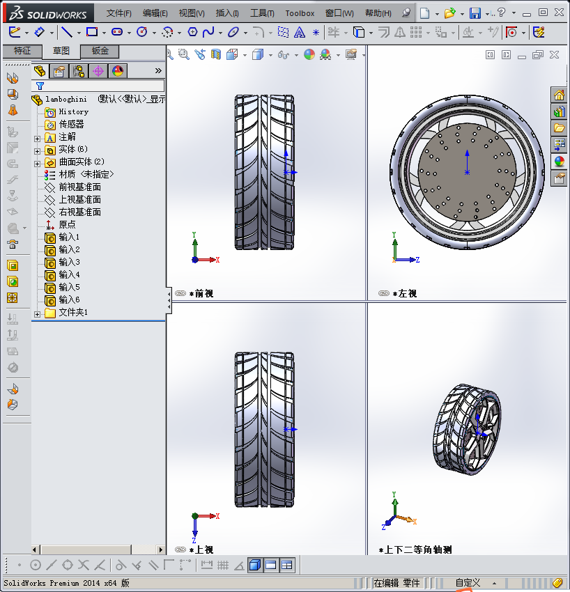
Task: Choose the Polygon sketch tool
Action: 192,32
